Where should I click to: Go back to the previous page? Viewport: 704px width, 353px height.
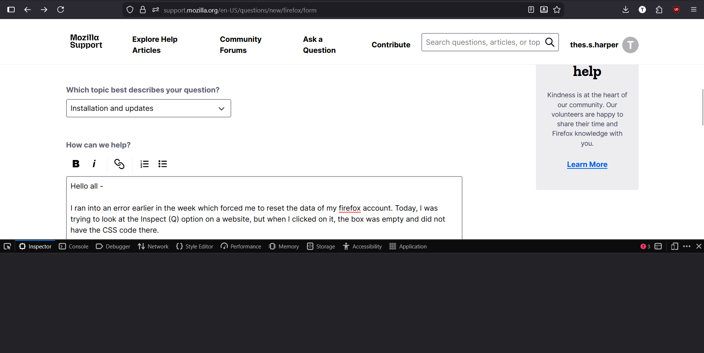pyautogui.click(x=28, y=10)
